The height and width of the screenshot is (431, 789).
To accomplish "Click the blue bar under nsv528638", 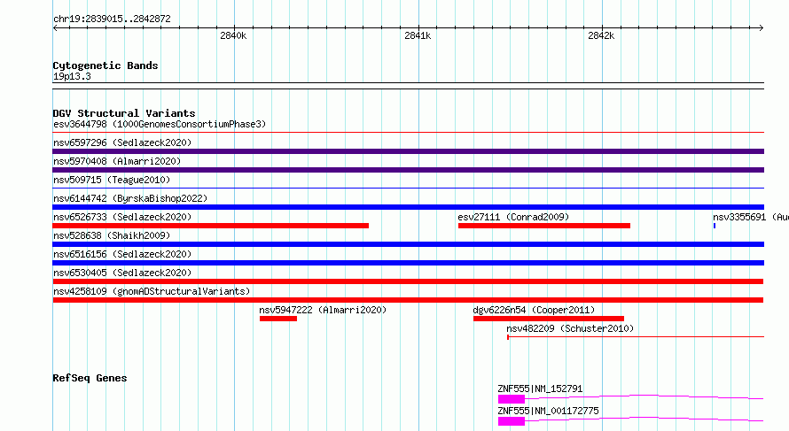I will pyautogui.click(x=408, y=244).
